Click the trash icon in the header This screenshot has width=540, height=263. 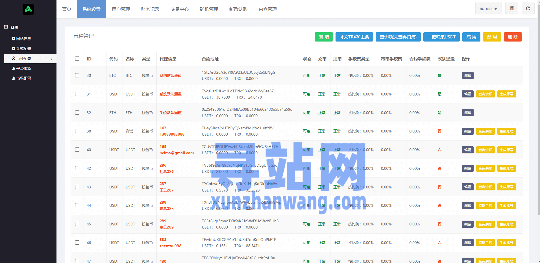(512, 8)
